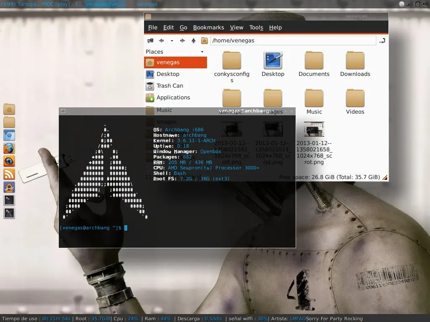Viewport: 430px width, 322px height.
Task: Go forward using the right arrow button
Action: click(182, 41)
